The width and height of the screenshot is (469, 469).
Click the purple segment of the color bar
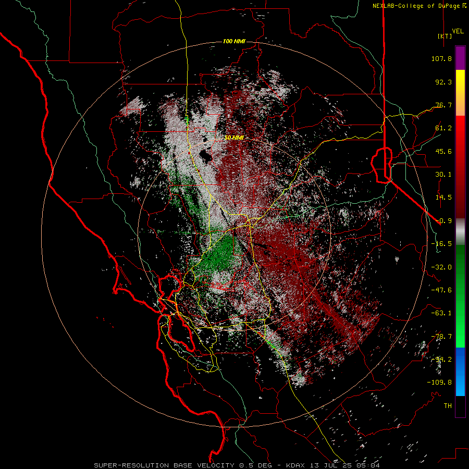[460, 58]
